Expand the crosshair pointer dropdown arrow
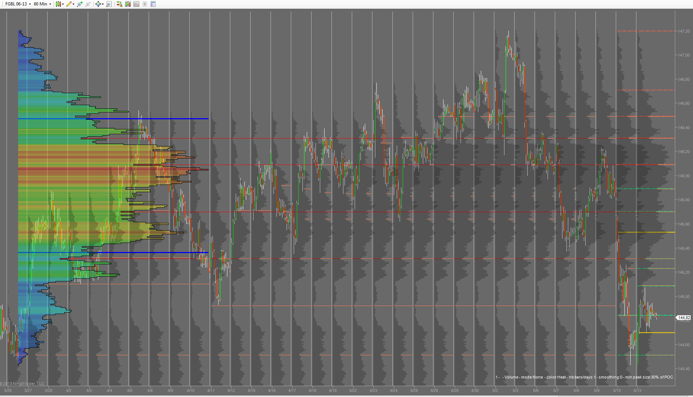Image resolution: width=693 pixels, height=397 pixels. click(x=103, y=4)
